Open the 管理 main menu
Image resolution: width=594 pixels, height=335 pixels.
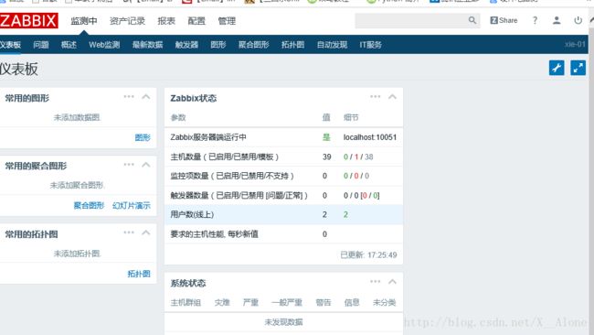(227, 21)
